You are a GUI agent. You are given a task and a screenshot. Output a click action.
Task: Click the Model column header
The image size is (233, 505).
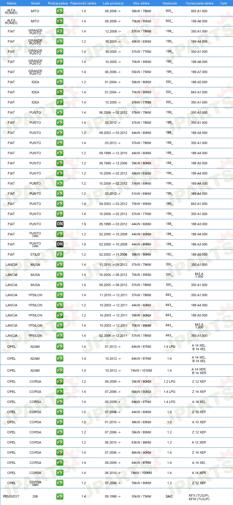(x=36, y=3)
